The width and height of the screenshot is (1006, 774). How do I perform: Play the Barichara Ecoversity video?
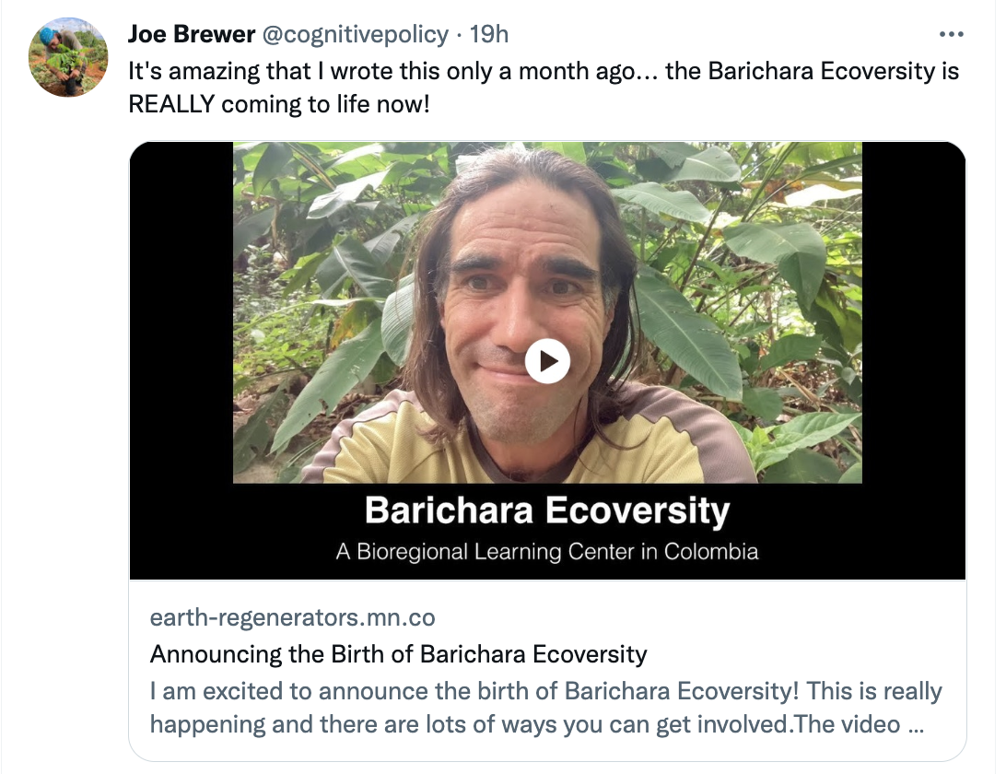click(x=547, y=361)
